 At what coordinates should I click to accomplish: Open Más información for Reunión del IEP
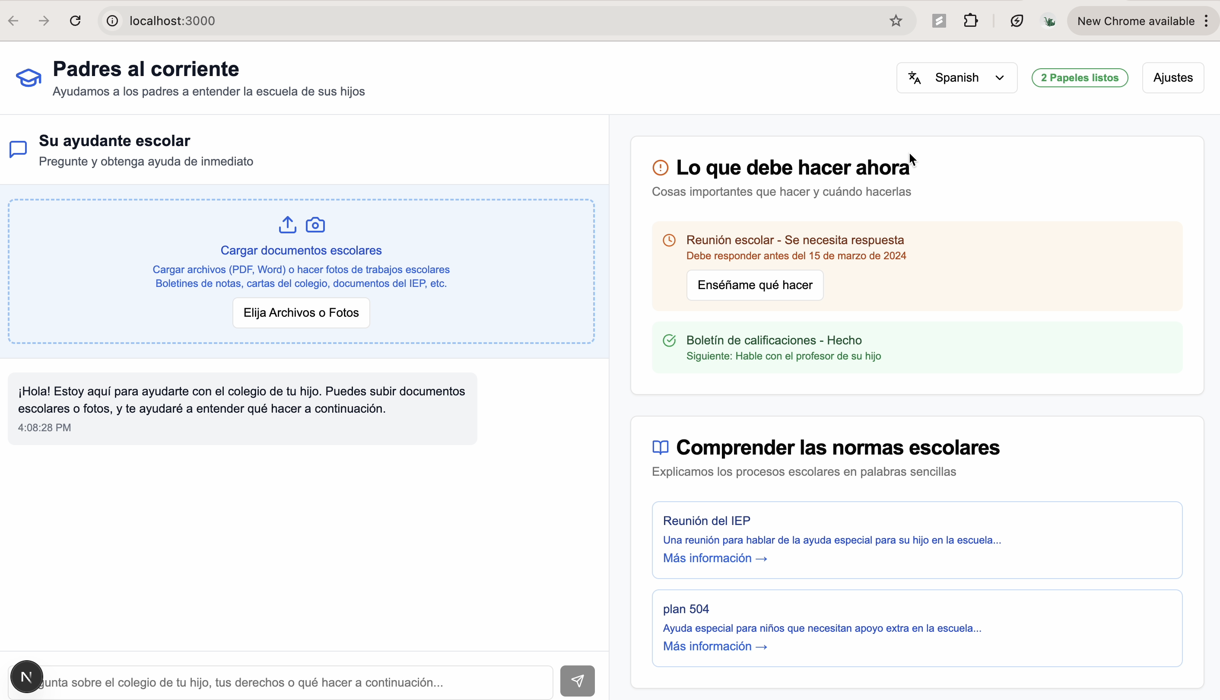click(714, 558)
